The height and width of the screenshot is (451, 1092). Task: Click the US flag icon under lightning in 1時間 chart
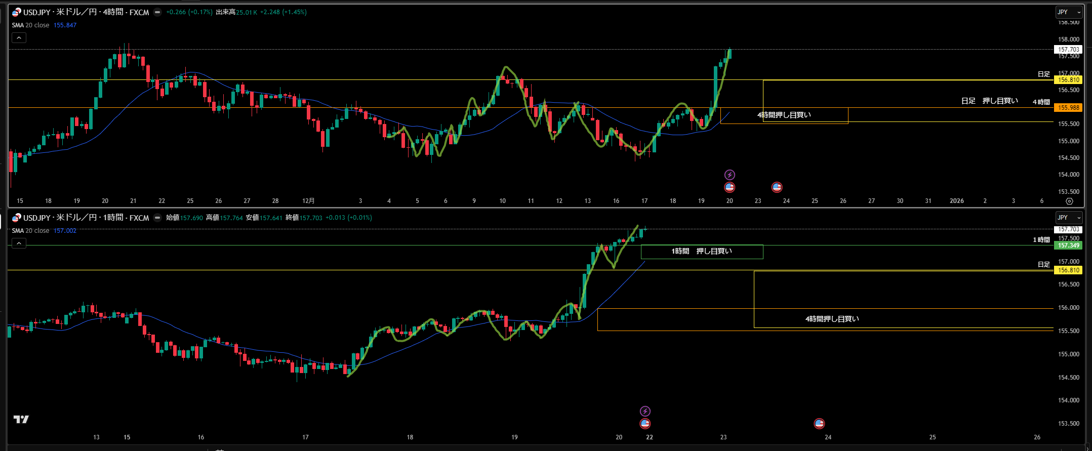(645, 424)
